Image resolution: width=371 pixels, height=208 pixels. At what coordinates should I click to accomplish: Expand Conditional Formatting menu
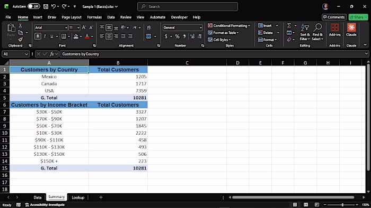point(229,25)
